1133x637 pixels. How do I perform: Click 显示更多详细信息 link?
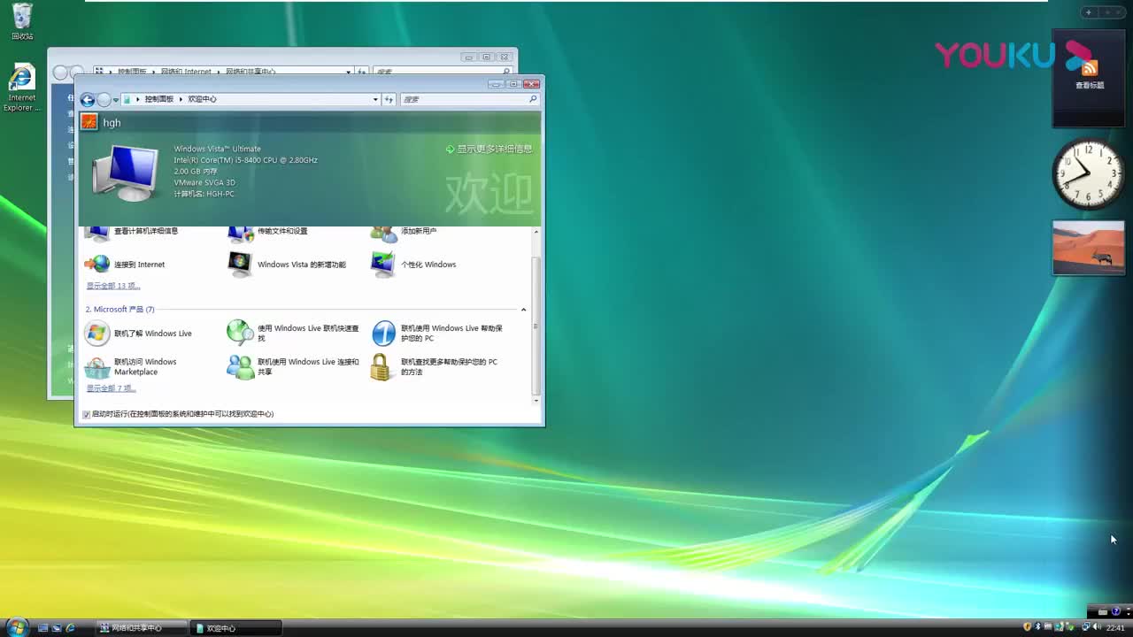tap(489, 149)
